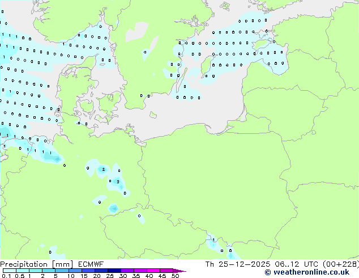Click the legend label '25'
359x278 pixels.
tap(110, 276)
